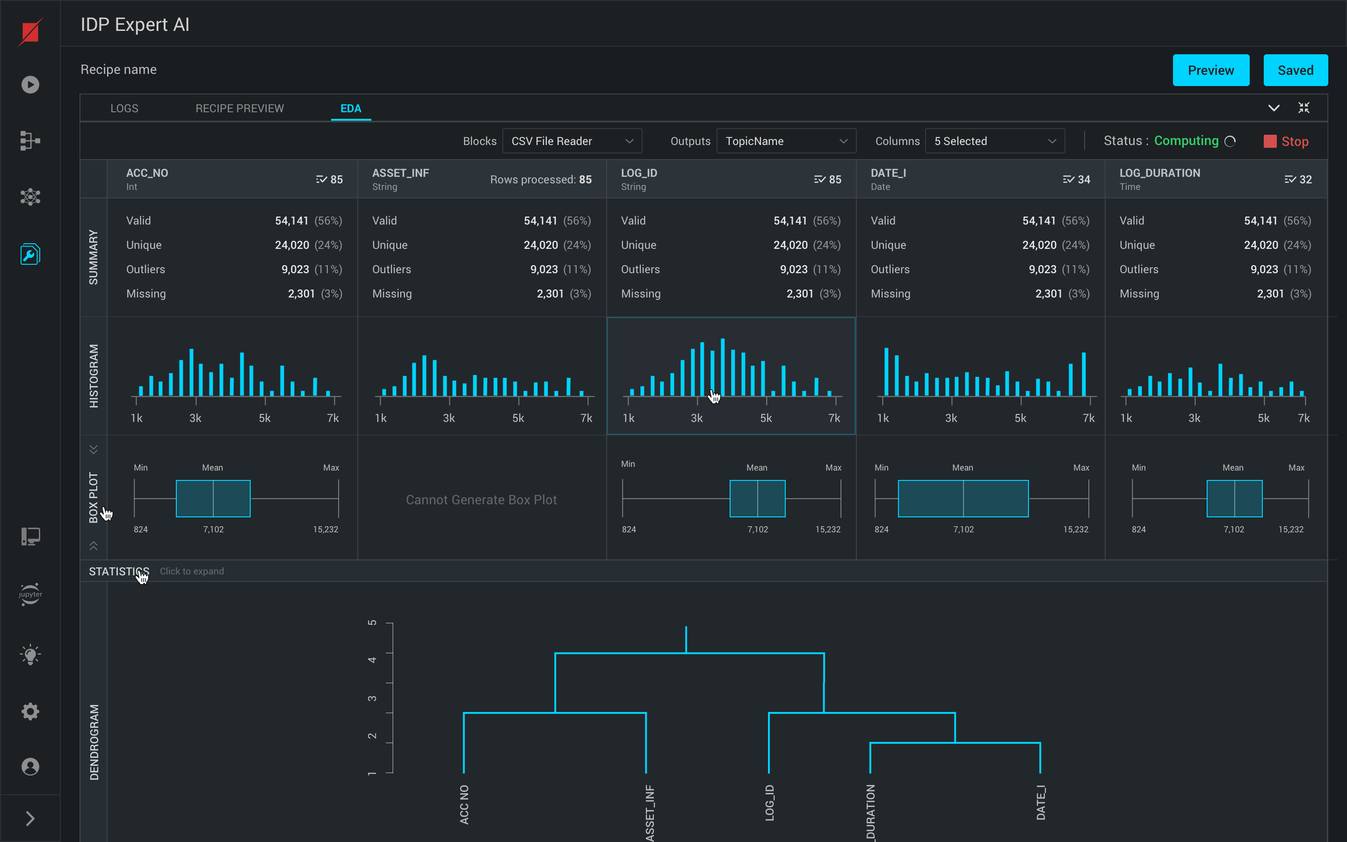Toggle ACC_NO row count indicator 85
Viewport: 1347px width, 842px height.
(x=329, y=179)
